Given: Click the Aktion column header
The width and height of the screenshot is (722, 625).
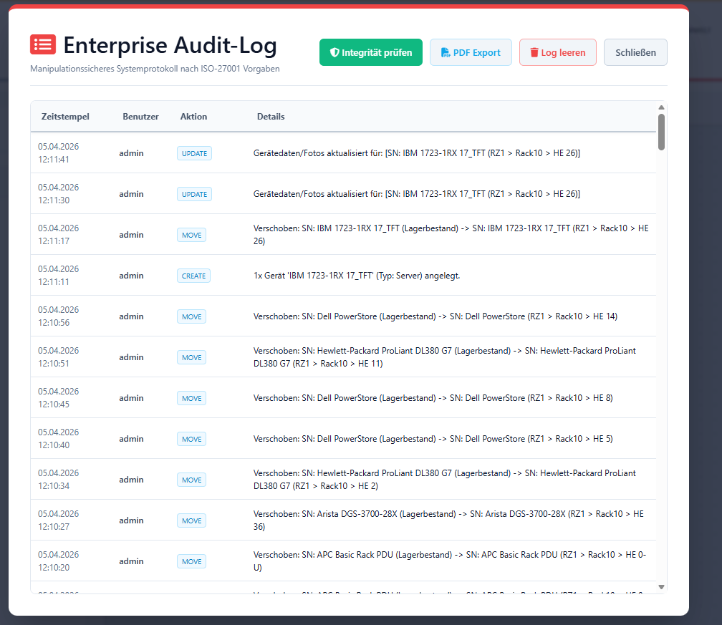Looking at the screenshot, I should (193, 117).
